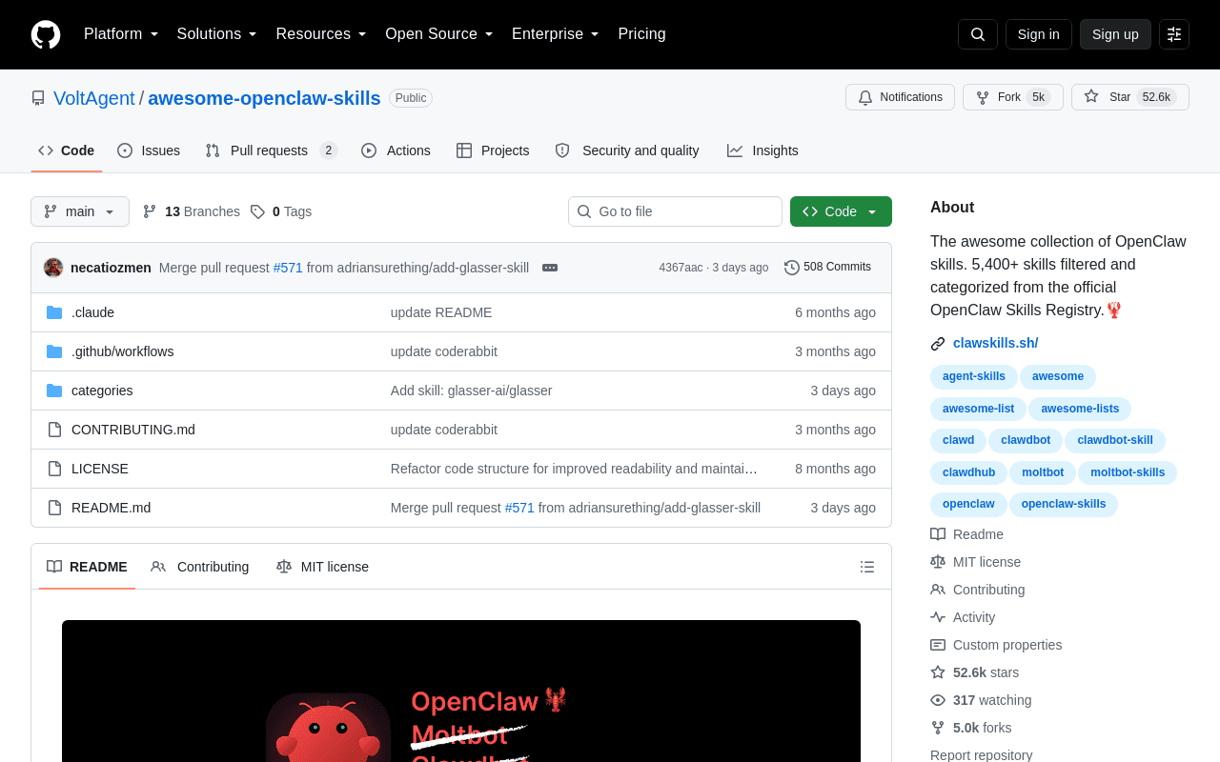This screenshot has width=1220, height=762.
Task: Click the moltbot topic tag
Action: coord(1043,473)
